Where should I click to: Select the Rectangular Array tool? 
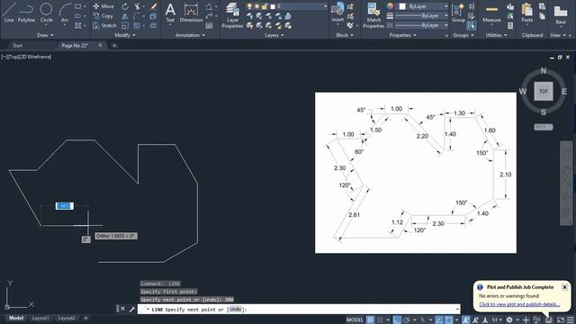click(137, 26)
